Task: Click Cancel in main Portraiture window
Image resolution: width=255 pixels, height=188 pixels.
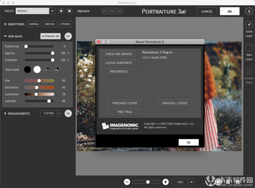Action: tap(207, 12)
